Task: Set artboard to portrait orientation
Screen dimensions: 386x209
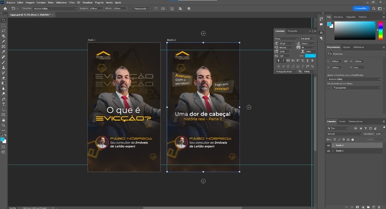Action: [156, 9]
